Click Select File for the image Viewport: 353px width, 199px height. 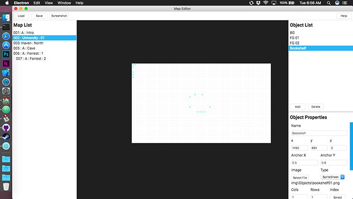point(300,178)
